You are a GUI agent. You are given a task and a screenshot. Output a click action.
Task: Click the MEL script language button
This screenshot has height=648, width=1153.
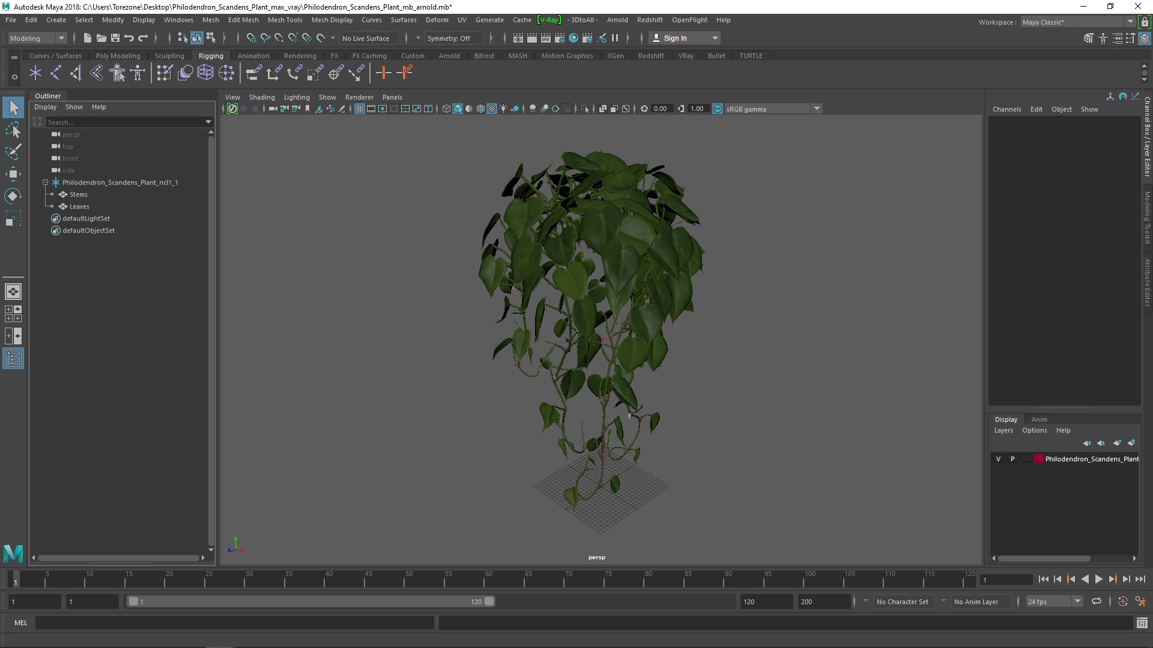click(x=20, y=623)
